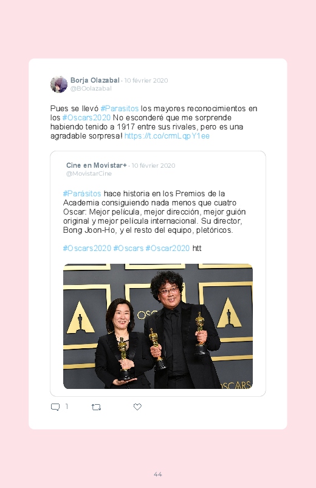Viewport: 316px width, 488px height.
Task: Open the #Oscars hashtag in quoted tweet
Action: [128, 249]
